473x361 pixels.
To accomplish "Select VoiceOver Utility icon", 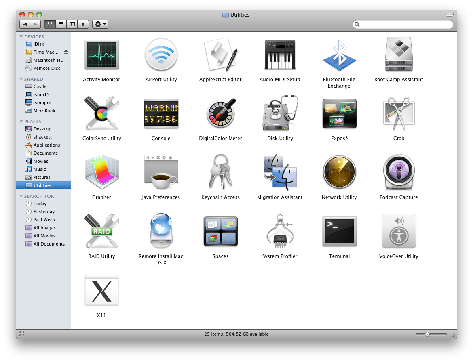I will pos(399,231).
